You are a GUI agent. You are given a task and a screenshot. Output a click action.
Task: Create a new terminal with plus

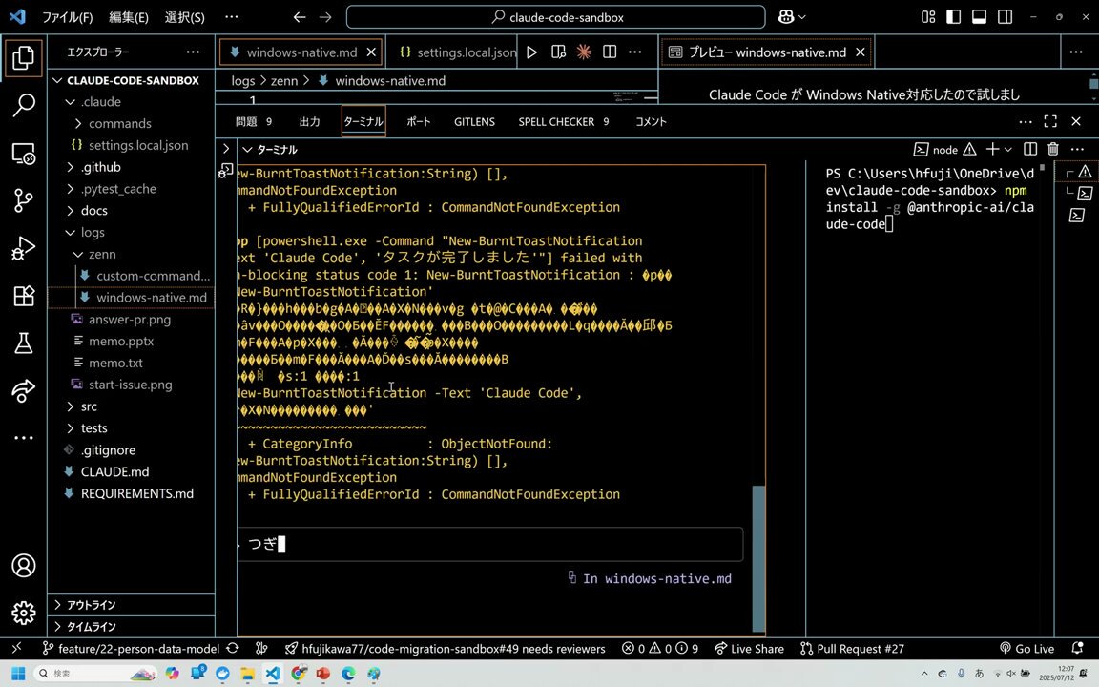tap(992, 149)
